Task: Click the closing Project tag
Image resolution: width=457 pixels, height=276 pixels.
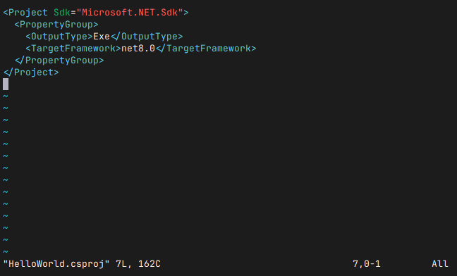Action: pos(31,72)
